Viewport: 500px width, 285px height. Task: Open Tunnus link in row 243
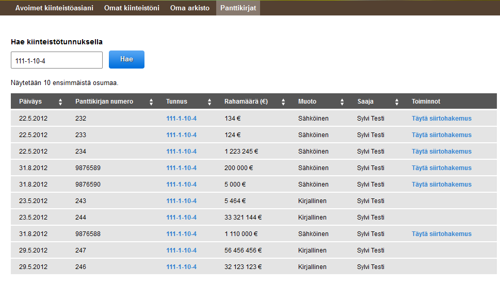point(182,201)
